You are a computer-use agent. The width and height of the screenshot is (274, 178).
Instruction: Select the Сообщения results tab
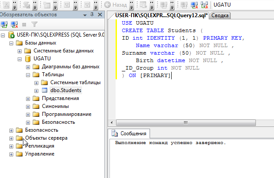tap(129, 133)
